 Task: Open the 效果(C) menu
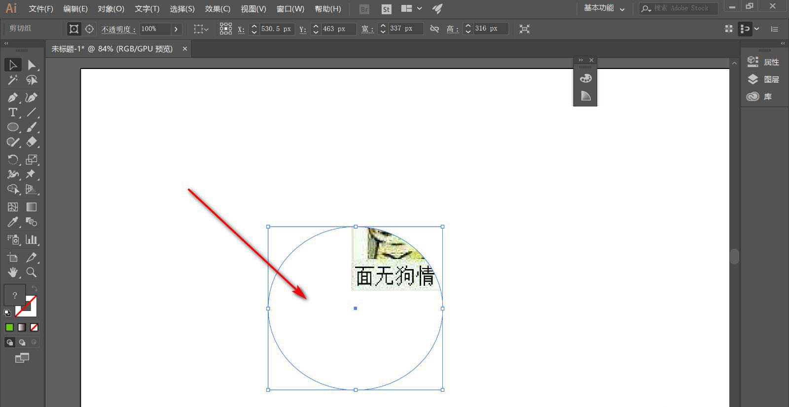[x=217, y=9]
